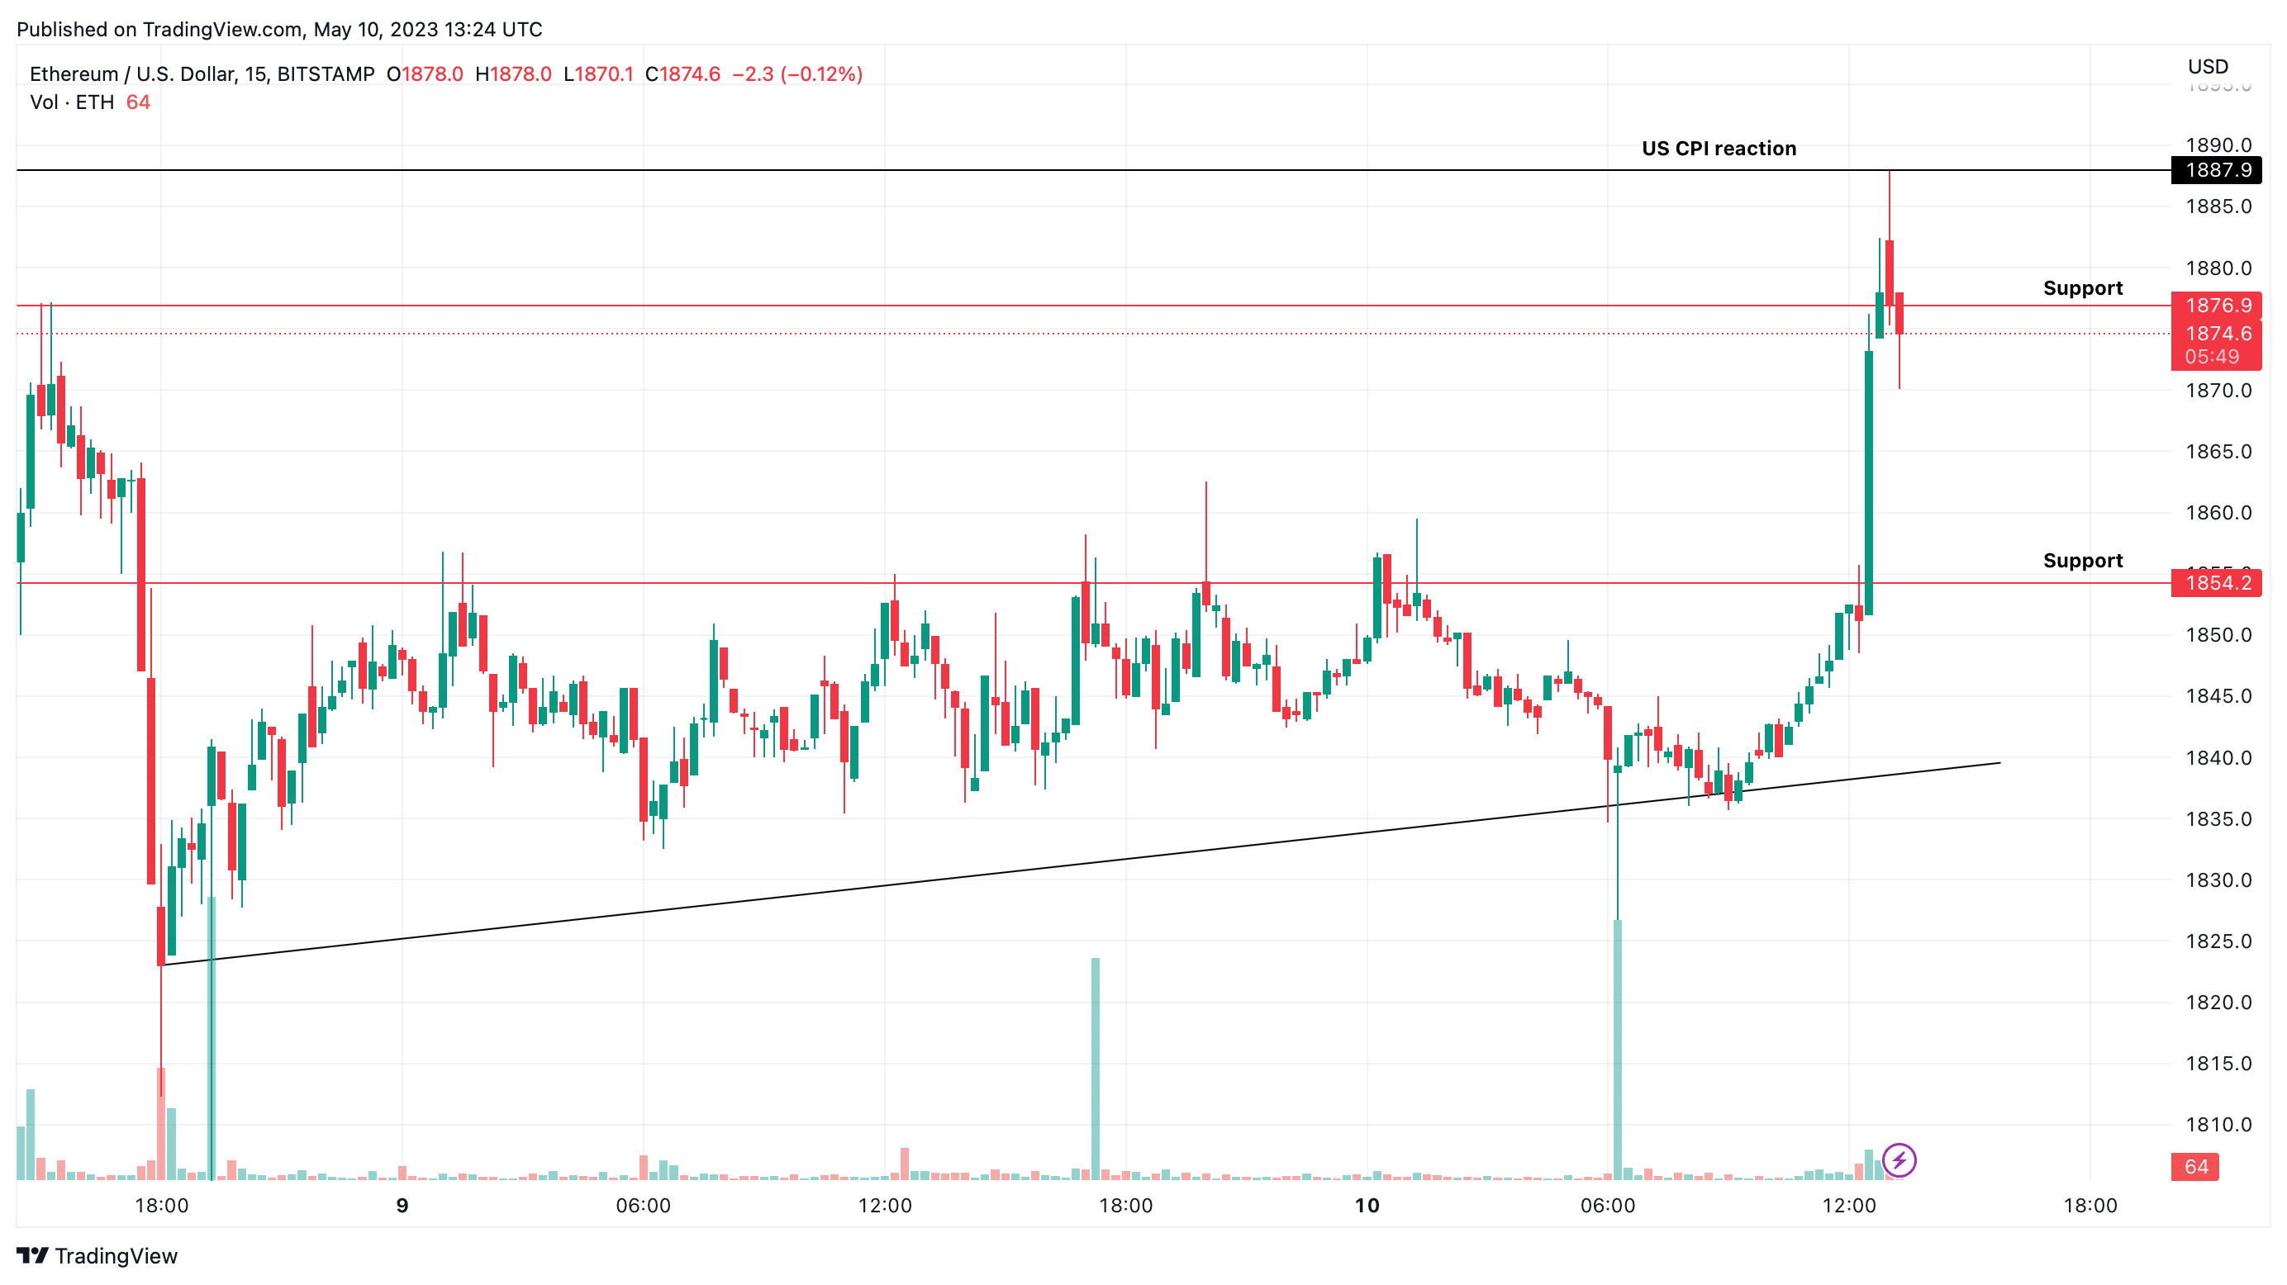The image size is (2287, 1285).
Task: Click the purple lightning bolt event icon
Action: coord(1899,1159)
